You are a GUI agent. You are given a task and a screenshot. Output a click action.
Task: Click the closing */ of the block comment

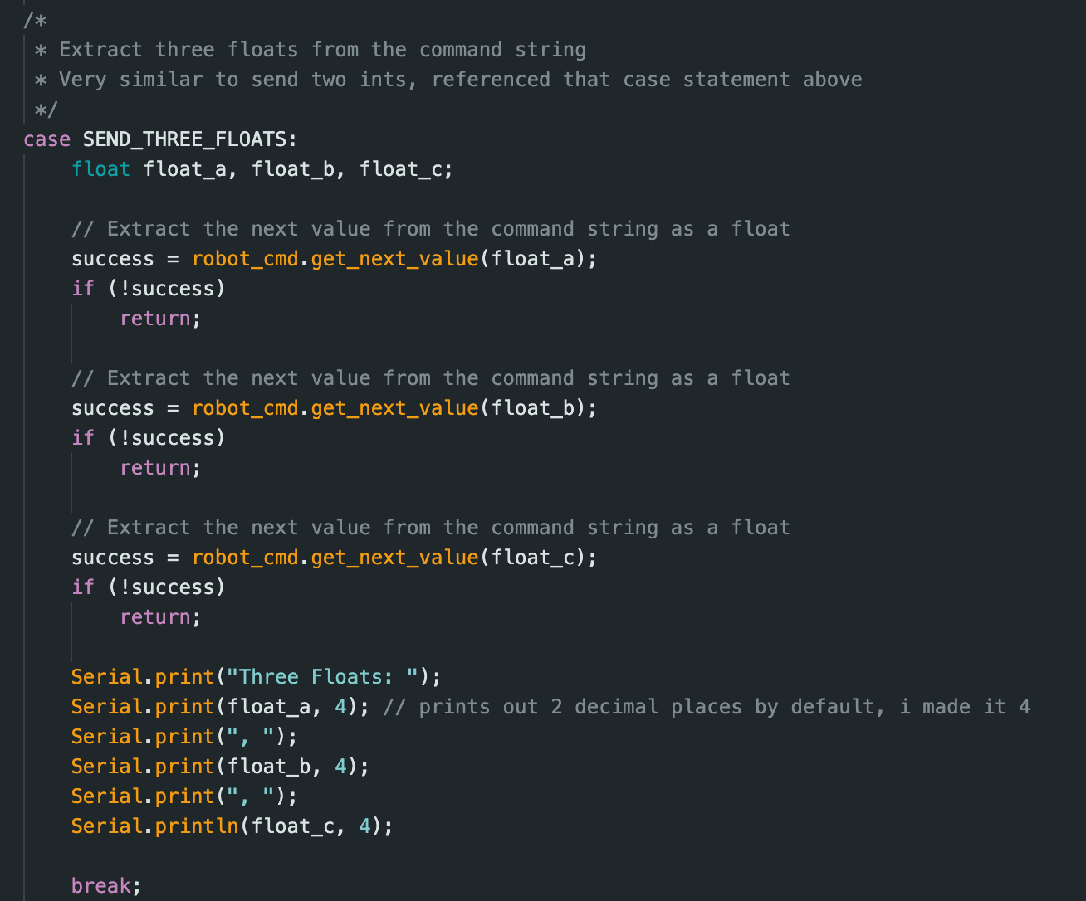[46, 110]
